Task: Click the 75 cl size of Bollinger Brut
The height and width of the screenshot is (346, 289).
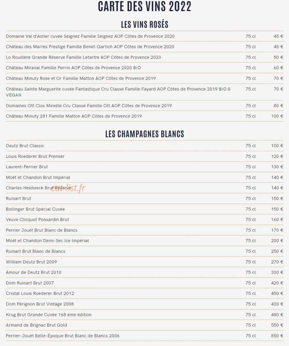Action: point(251,209)
